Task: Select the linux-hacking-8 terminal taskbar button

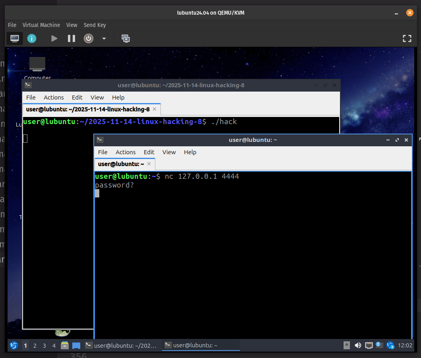Action: (x=121, y=346)
